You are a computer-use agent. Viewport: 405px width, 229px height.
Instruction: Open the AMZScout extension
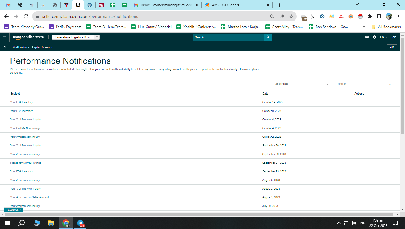tap(331, 16)
